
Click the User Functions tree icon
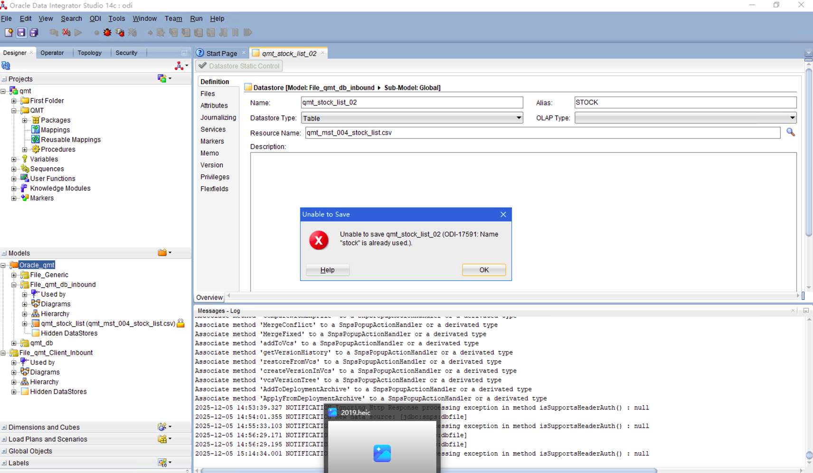(x=25, y=178)
